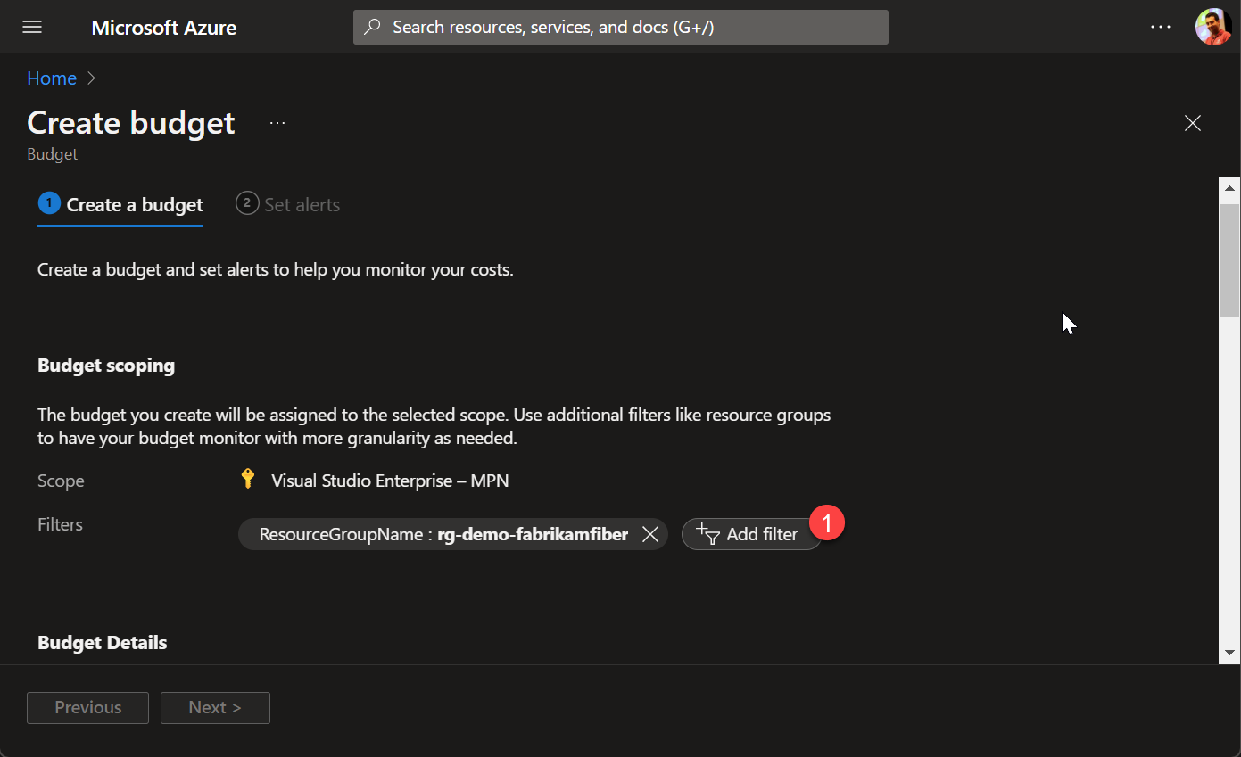
Task: Click the Visual Studio Enterprise – MPN scope
Action: tap(390, 481)
